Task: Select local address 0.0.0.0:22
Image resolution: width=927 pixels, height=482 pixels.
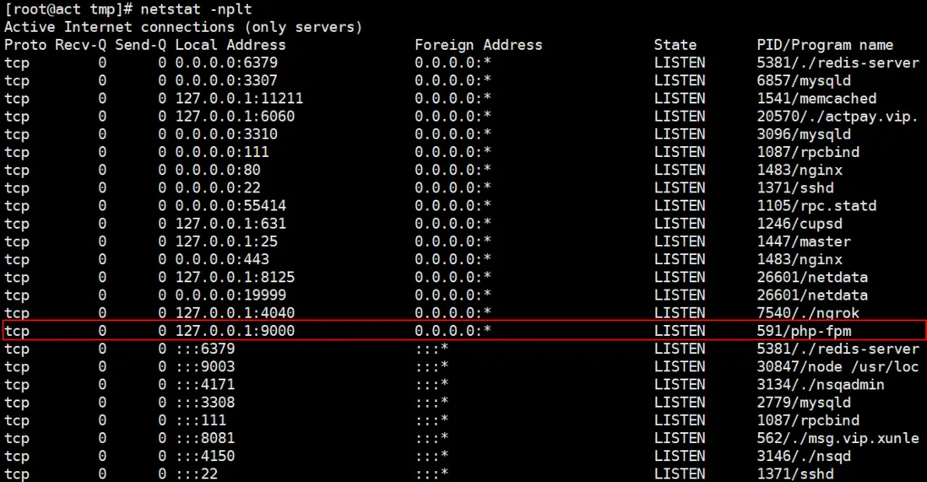Action: (x=218, y=188)
